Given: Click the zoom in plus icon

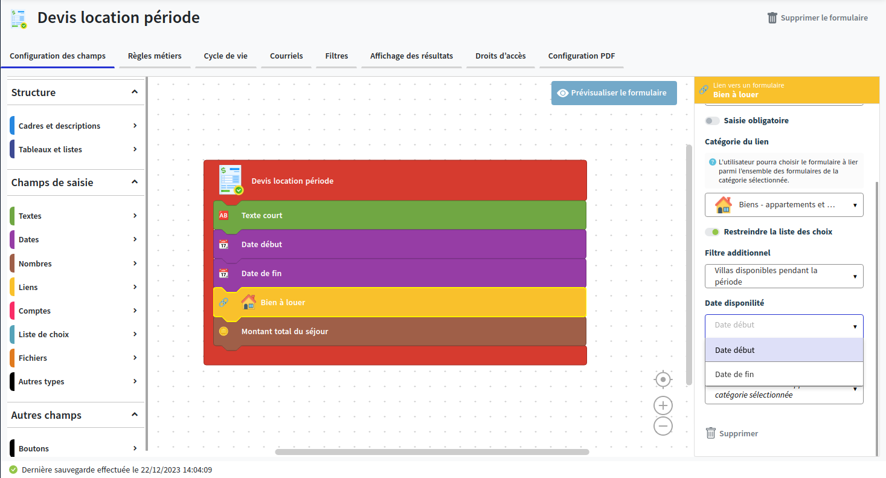Looking at the screenshot, I should pyautogui.click(x=663, y=405).
